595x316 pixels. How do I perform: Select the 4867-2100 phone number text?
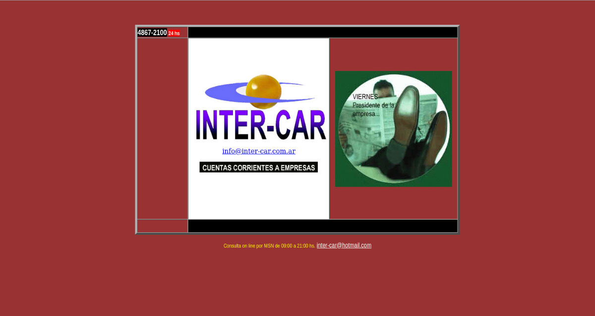tap(152, 33)
